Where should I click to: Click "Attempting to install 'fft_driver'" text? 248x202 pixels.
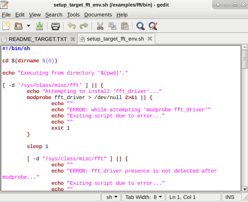tap(102, 91)
